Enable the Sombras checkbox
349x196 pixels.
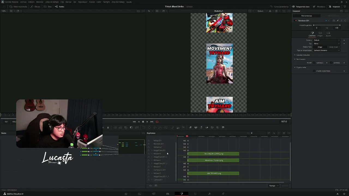pos(331,63)
